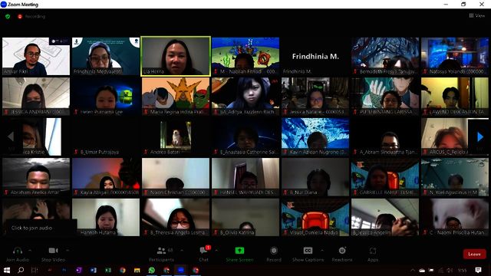Click the green Share Screen icon

pyautogui.click(x=239, y=251)
